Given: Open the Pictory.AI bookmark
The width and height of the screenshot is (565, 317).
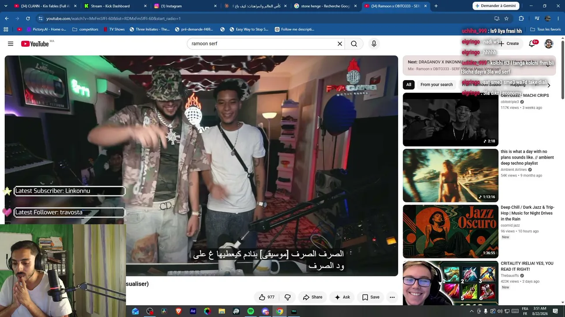Looking at the screenshot, I should [x=46, y=29].
